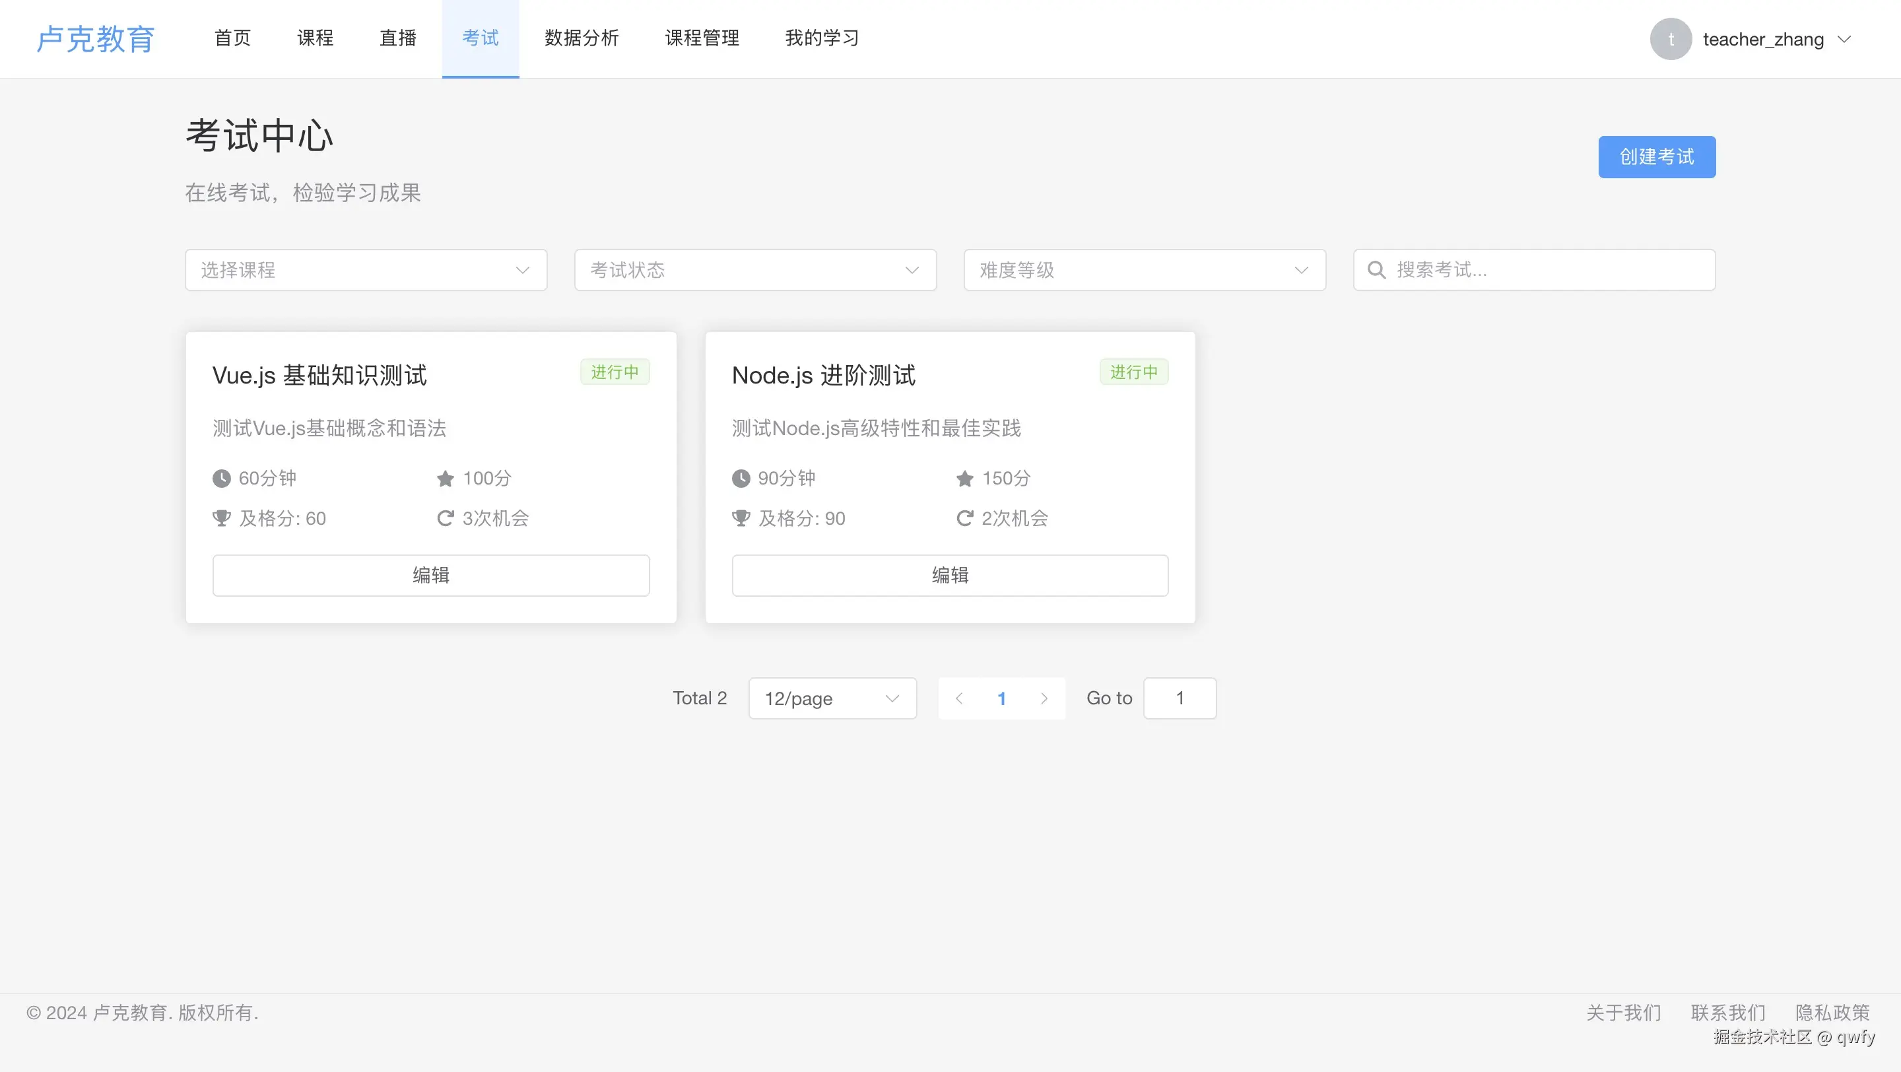
Task: Expand the 考试状态 filter
Action: [x=755, y=270]
